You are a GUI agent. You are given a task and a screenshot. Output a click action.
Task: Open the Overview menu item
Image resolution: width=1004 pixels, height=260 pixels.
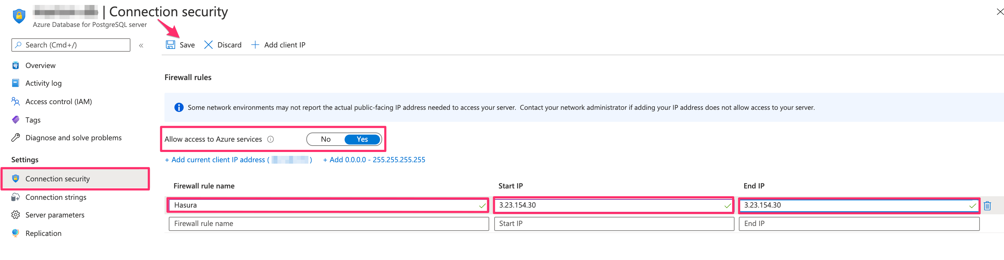pos(40,66)
